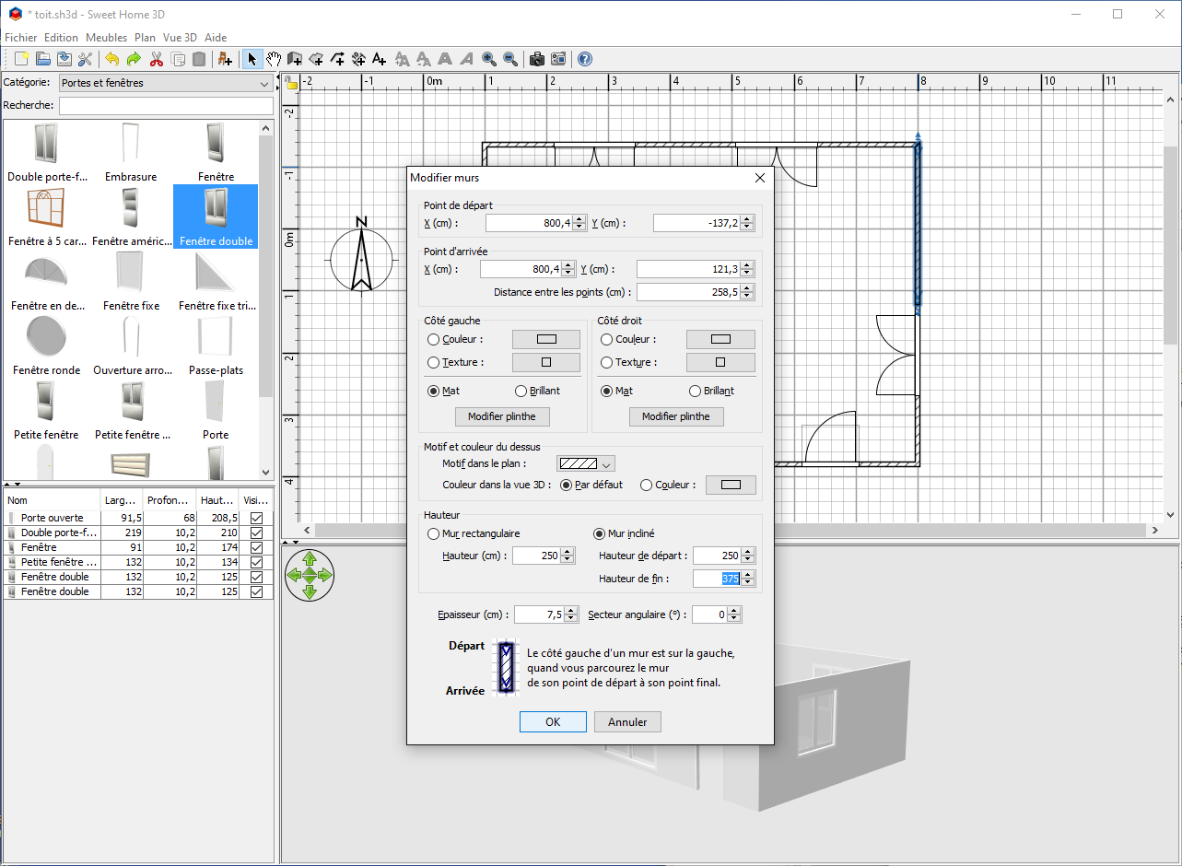Open the Catégorie dropdown list
Image resolution: width=1182 pixels, height=866 pixels.
[166, 83]
